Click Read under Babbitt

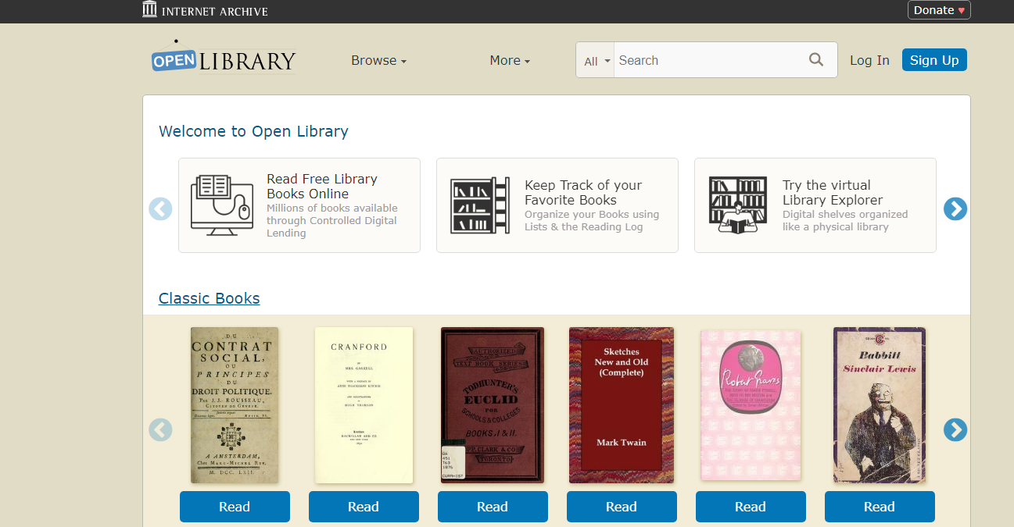[x=880, y=507]
